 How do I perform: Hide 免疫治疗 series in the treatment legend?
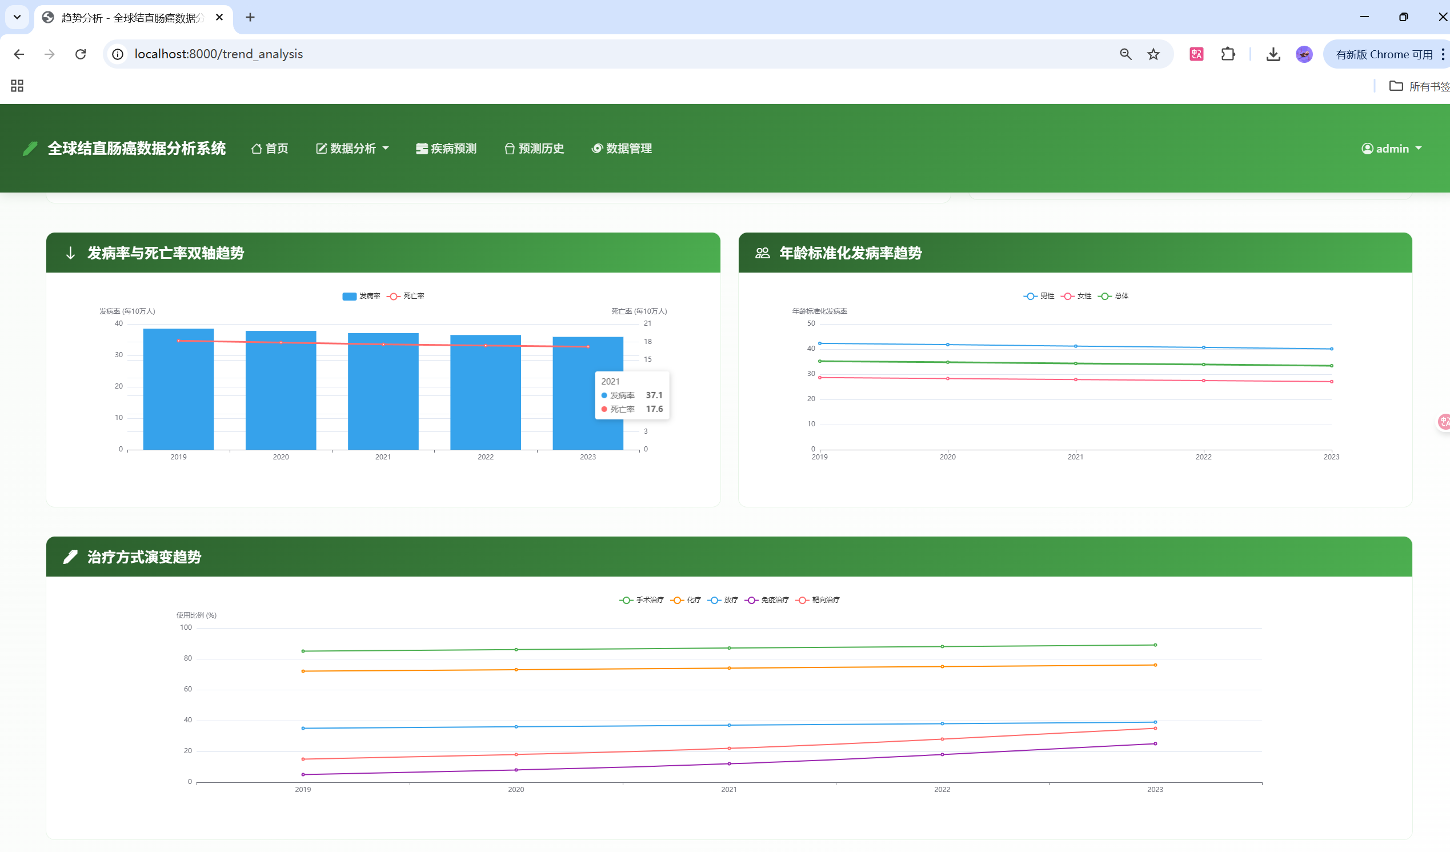point(767,600)
